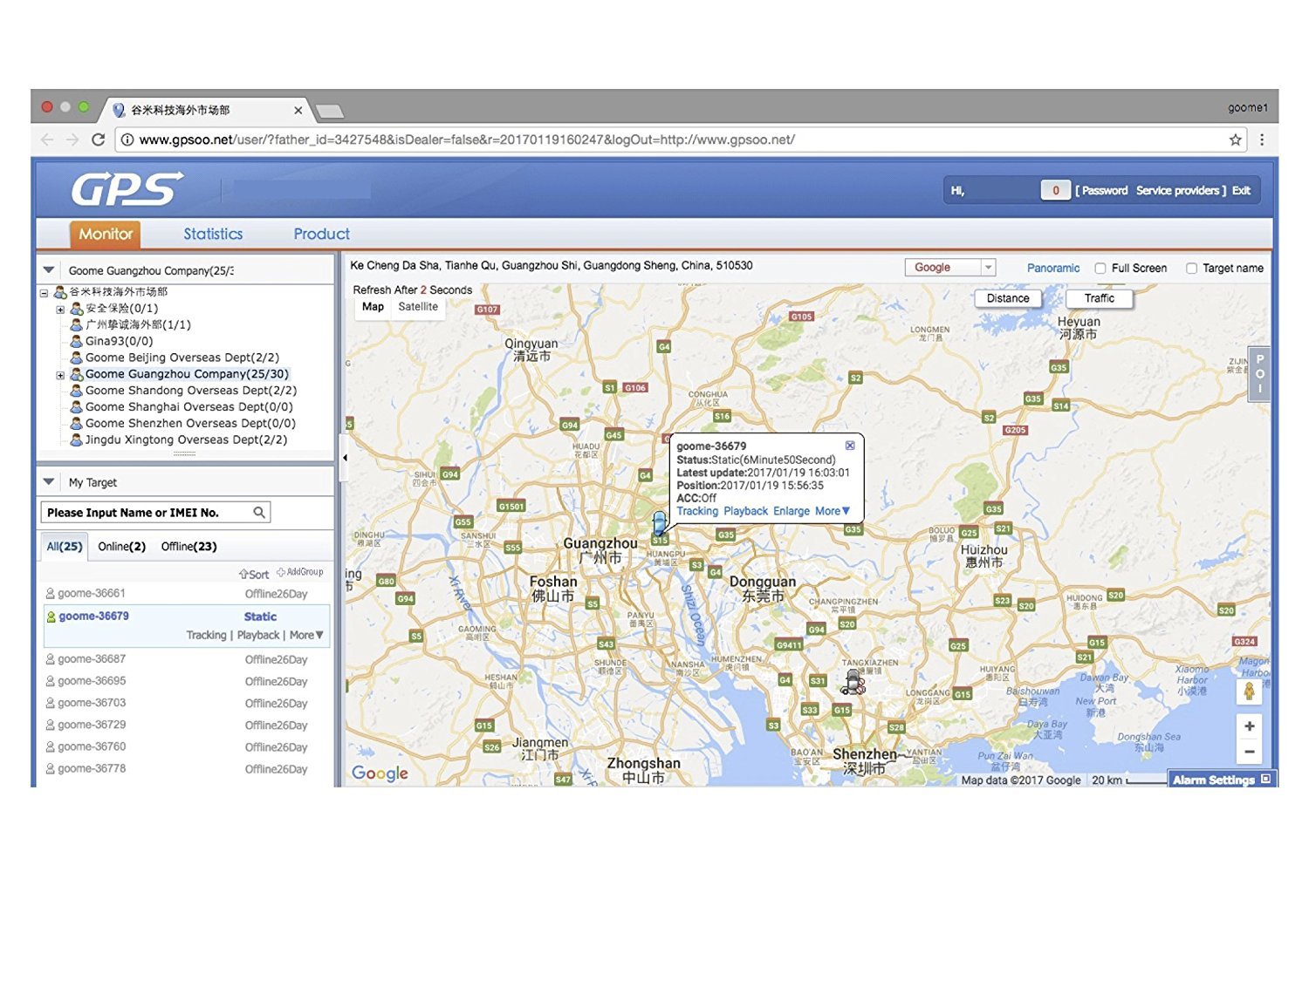
Task: Click the message count box showing 0
Action: click(x=1055, y=190)
